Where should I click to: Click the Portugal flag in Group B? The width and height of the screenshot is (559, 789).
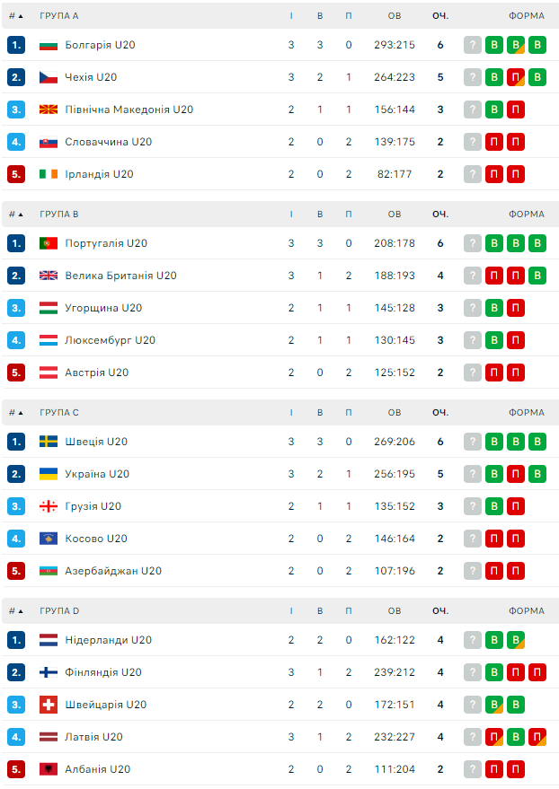point(49,243)
